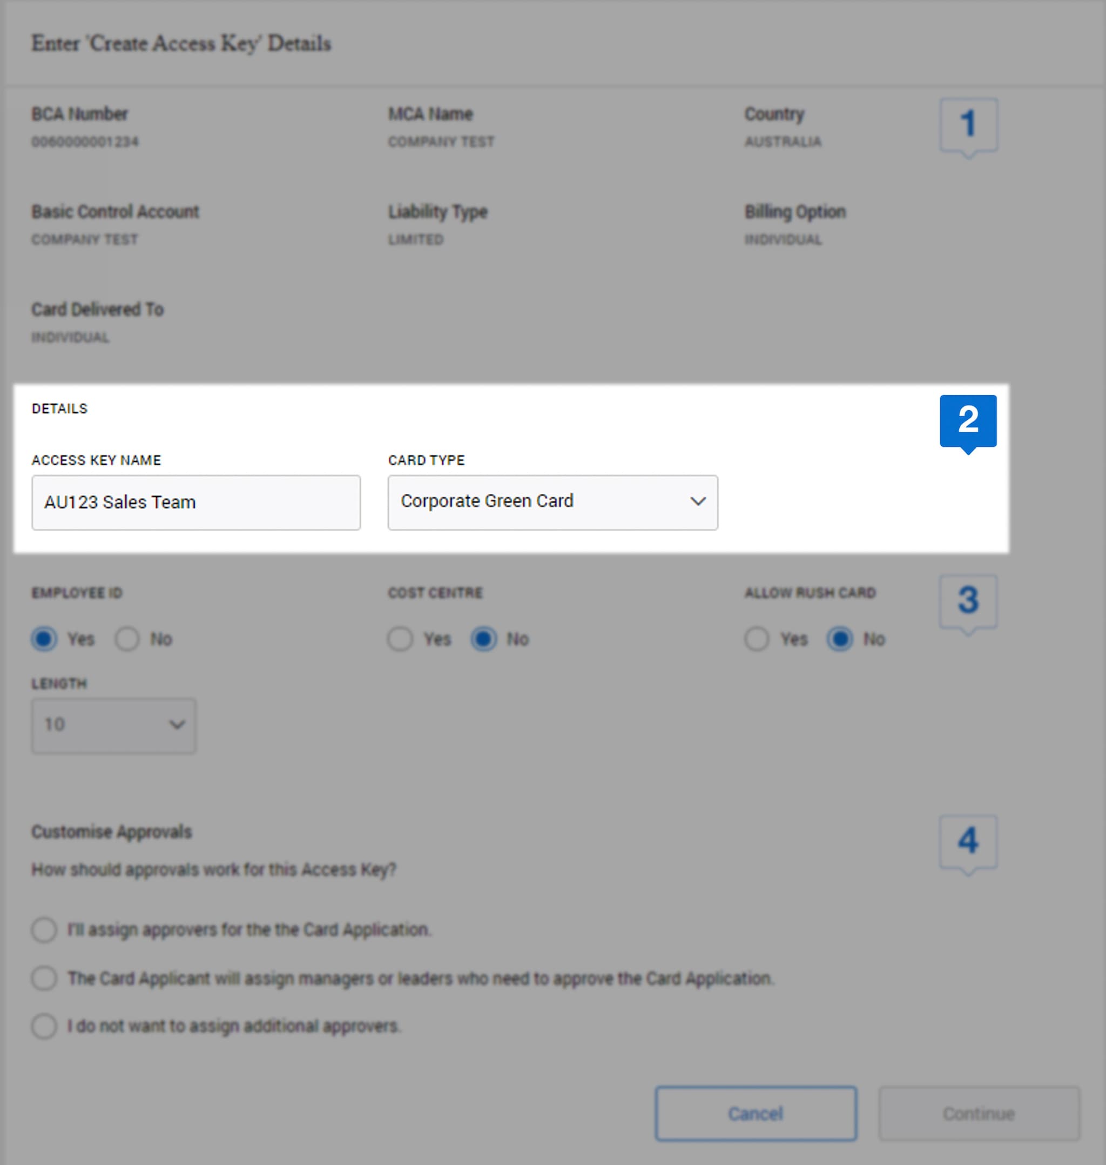
Task: Select No for Employee ID
Action: 127,639
